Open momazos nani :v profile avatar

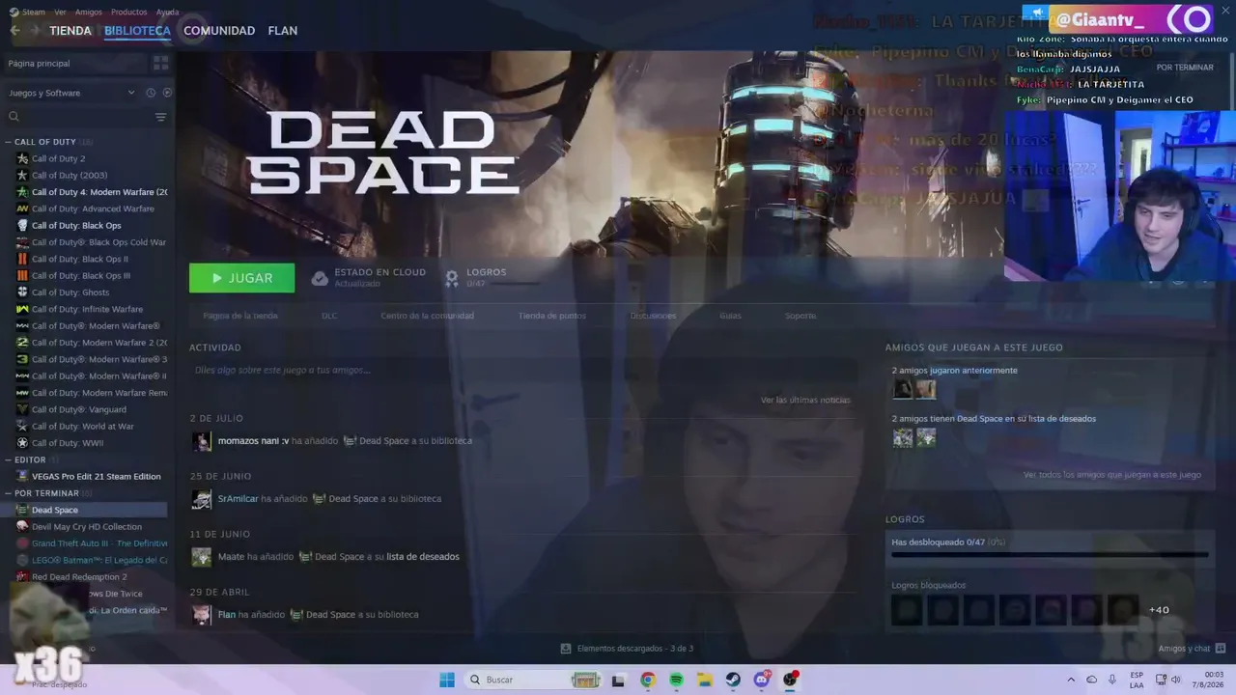pos(201,441)
